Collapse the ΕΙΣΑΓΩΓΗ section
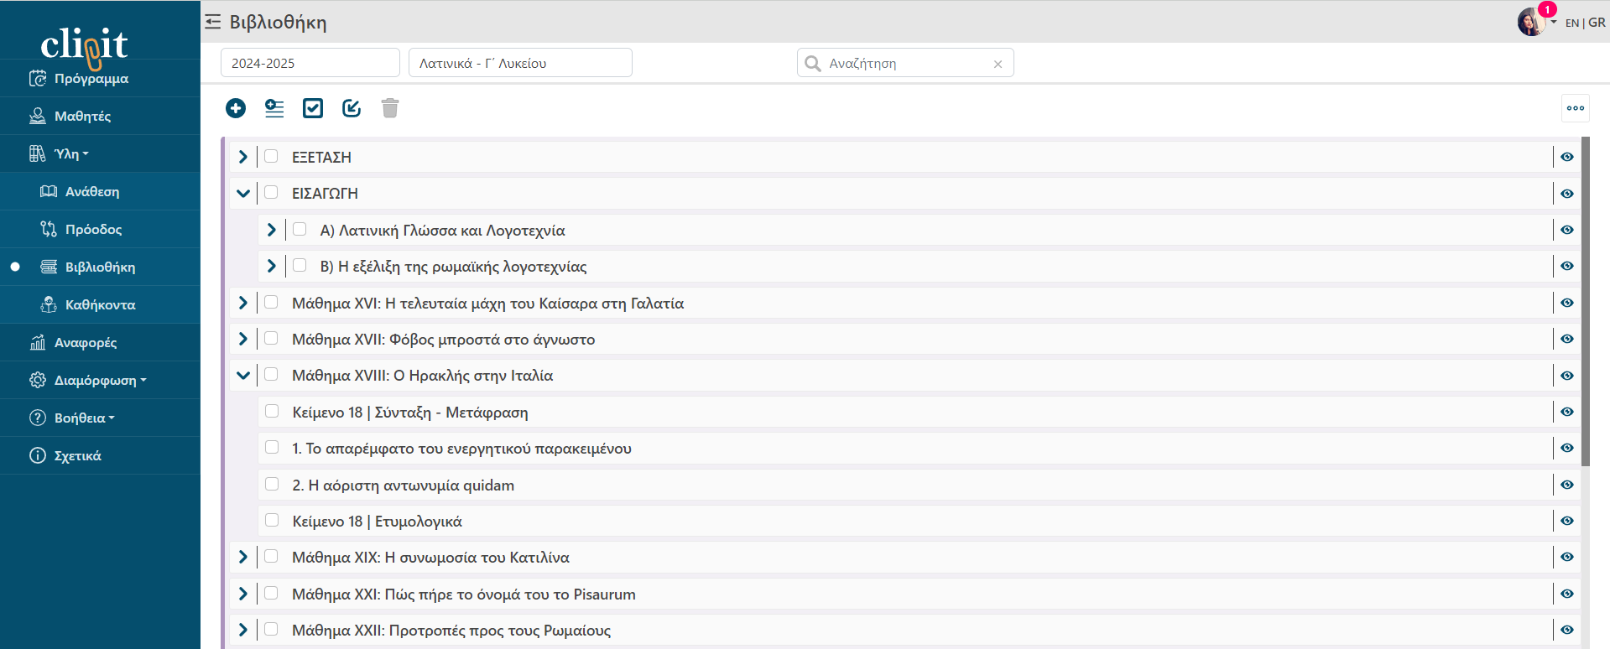Image resolution: width=1610 pixels, height=649 pixels. [243, 193]
